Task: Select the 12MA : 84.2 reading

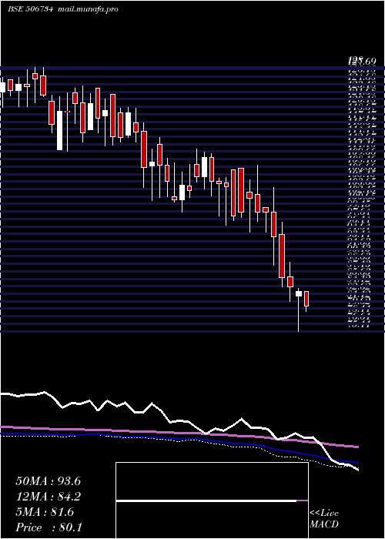Action: [x=48, y=497]
